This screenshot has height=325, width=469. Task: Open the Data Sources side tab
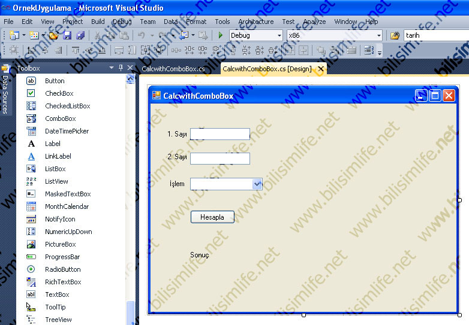(5, 91)
